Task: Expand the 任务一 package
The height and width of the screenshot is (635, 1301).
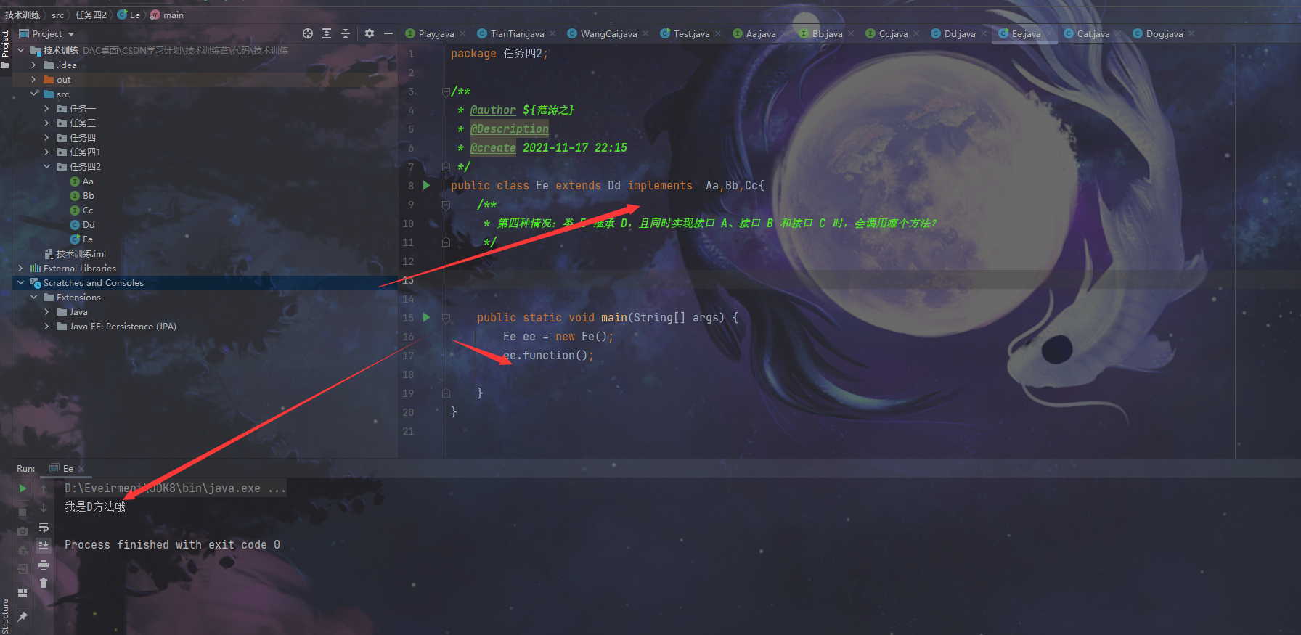Action: click(46, 108)
